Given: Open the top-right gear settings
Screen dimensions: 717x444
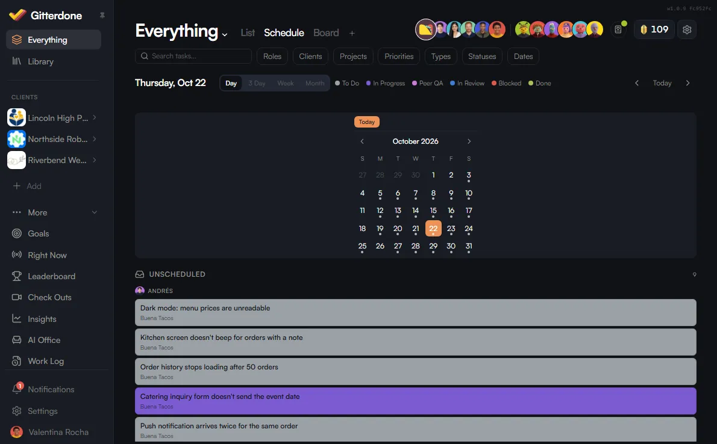Looking at the screenshot, I should [x=687, y=29].
